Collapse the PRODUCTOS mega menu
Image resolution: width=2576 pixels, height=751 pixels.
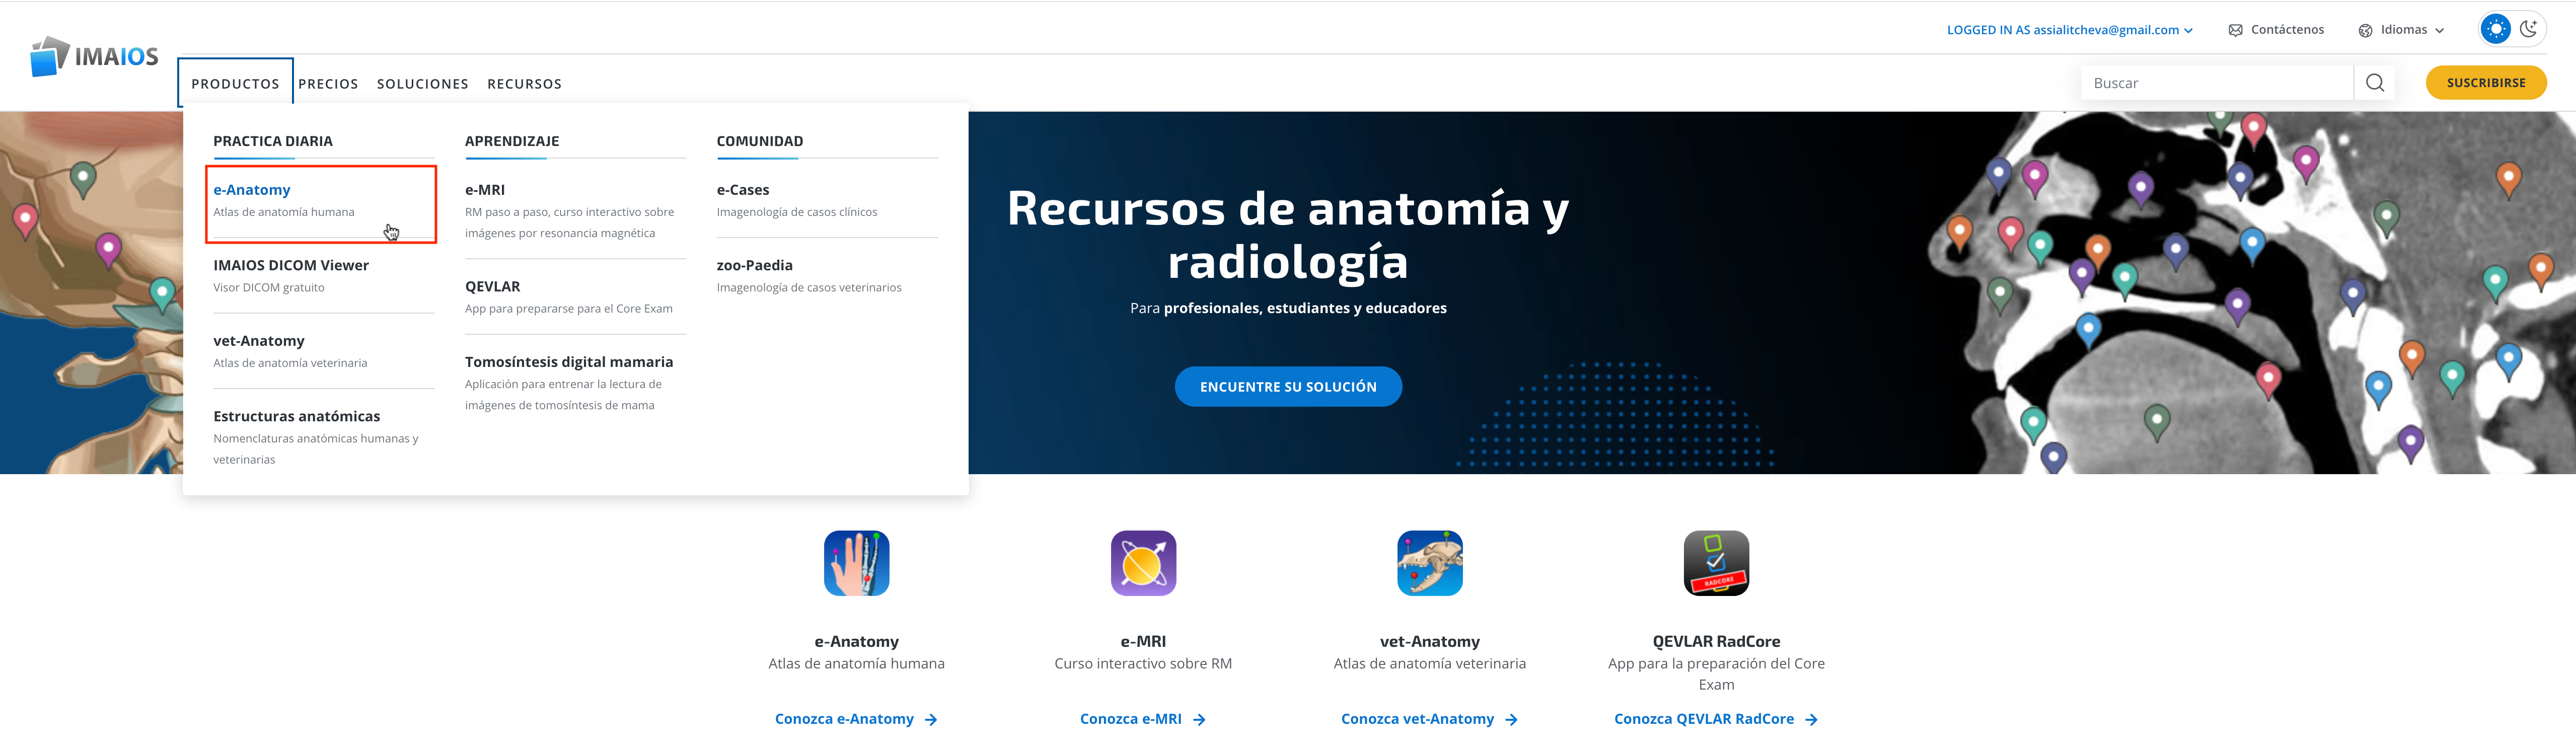(x=235, y=83)
